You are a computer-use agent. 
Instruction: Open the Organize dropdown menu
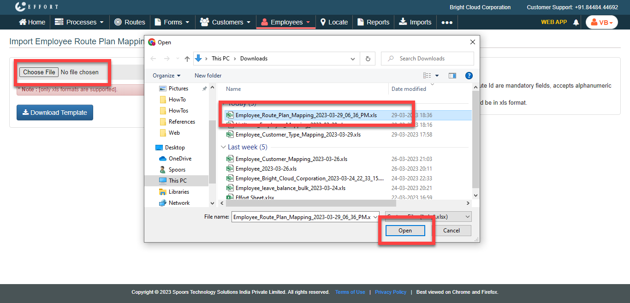[x=166, y=76]
